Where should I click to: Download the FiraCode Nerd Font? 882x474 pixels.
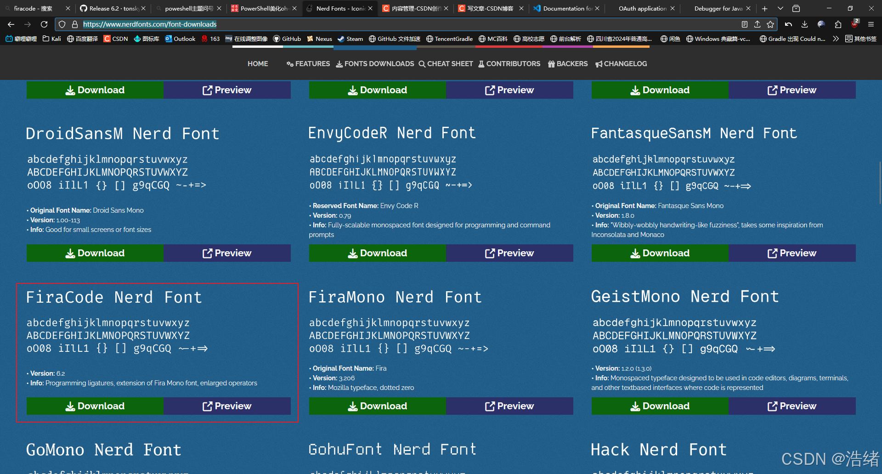click(x=95, y=406)
